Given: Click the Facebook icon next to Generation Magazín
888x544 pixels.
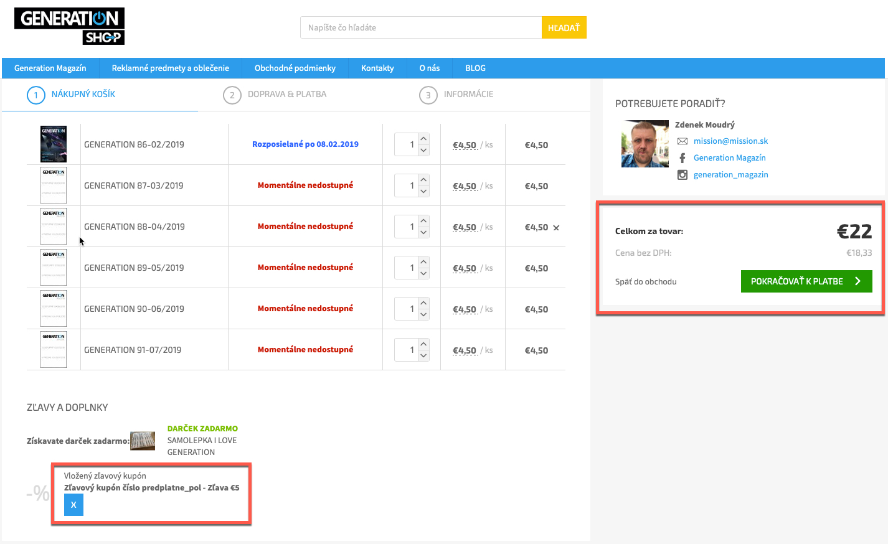Looking at the screenshot, I should [x=683, y=158].
